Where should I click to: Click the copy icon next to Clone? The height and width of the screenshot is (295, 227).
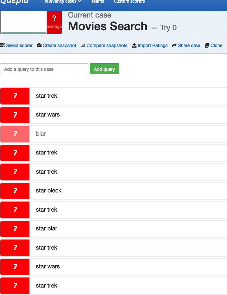pyautogui.click(x=207, y=45)
